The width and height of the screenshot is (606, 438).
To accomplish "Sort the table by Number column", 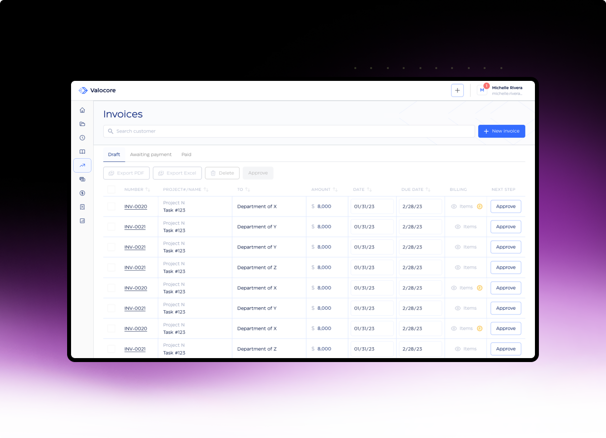I will point(148,189).
